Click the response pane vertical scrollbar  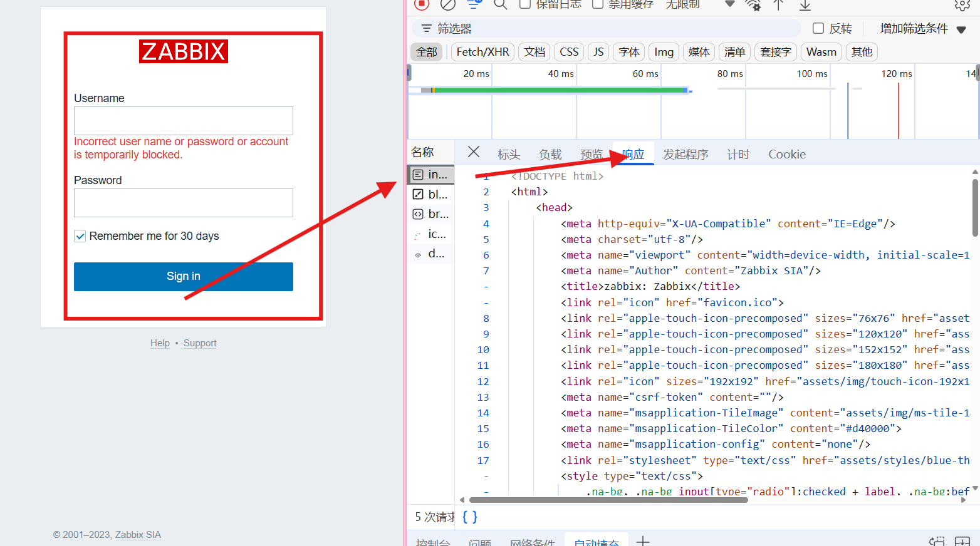click(975, 208)
